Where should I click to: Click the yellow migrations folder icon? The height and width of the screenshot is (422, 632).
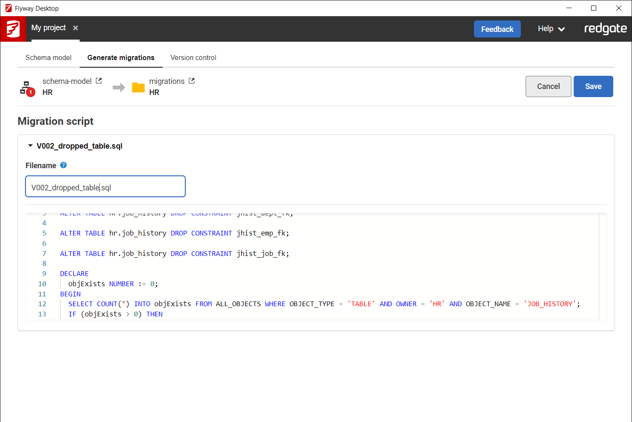tap(138, 87)
